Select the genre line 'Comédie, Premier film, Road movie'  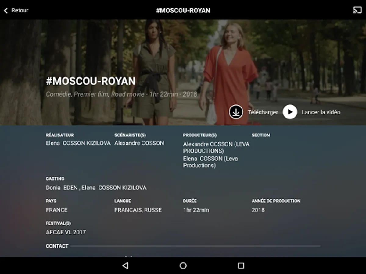coord(95,94)
